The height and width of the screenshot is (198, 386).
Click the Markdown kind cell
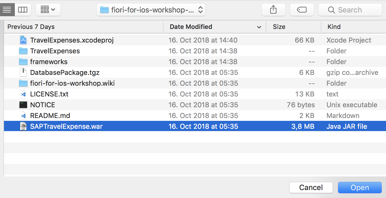(343, 116)
